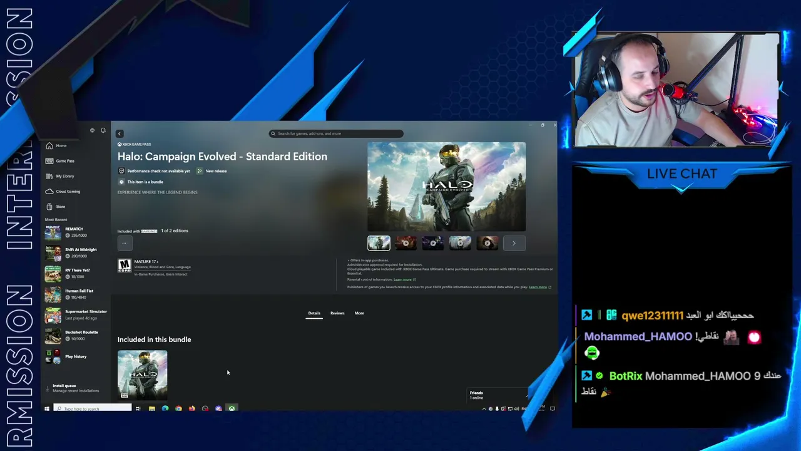
Task: Open the three-dots more options button
Action: point(125,243)
